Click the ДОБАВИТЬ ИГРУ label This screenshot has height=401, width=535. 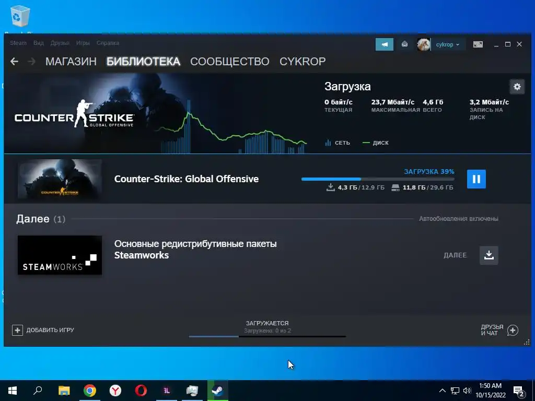(x=50, y=330)
